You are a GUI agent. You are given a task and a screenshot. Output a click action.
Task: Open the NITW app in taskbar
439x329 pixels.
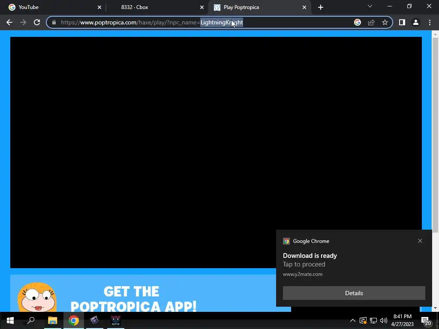(x=116, y=320)
